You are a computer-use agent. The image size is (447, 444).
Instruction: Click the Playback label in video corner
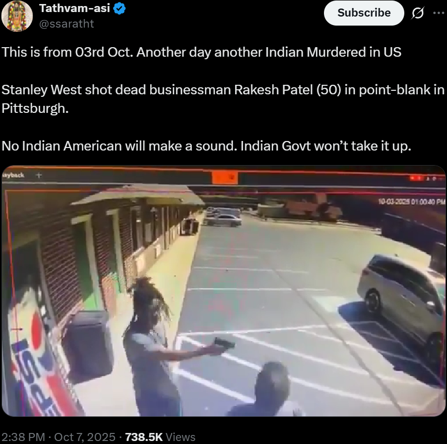(13, 175)
